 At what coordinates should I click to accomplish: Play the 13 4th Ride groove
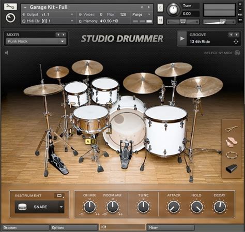182,38
